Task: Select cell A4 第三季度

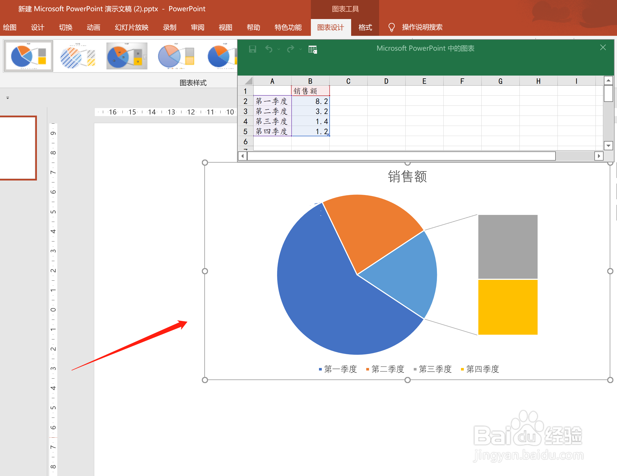Action: coord(272,121)
